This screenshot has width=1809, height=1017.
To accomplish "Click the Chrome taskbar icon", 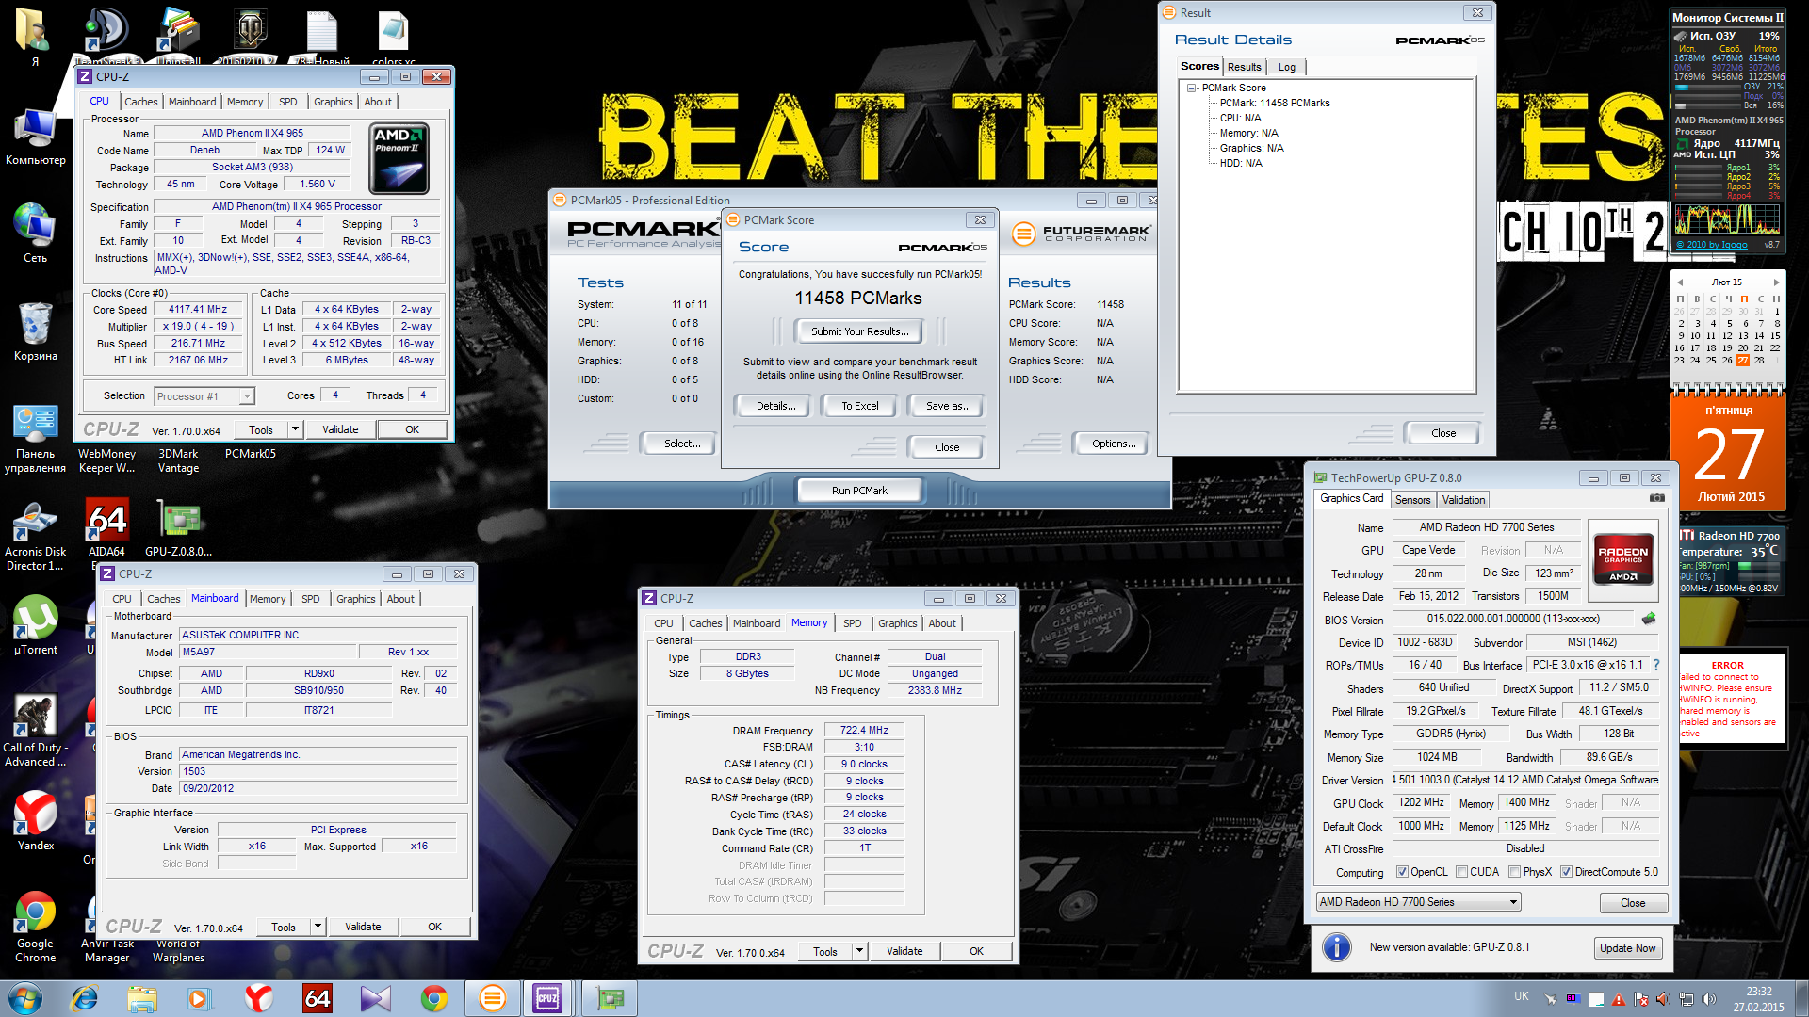I will [433, 998].
